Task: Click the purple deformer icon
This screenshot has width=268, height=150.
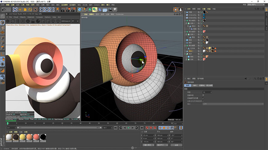Action: click(100, 10)
